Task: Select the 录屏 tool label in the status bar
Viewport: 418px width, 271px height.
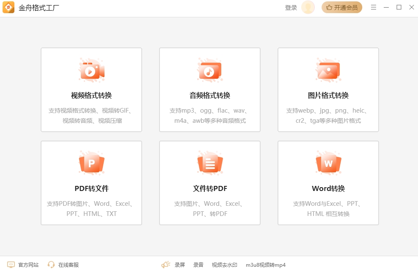Action: point(179,264)
